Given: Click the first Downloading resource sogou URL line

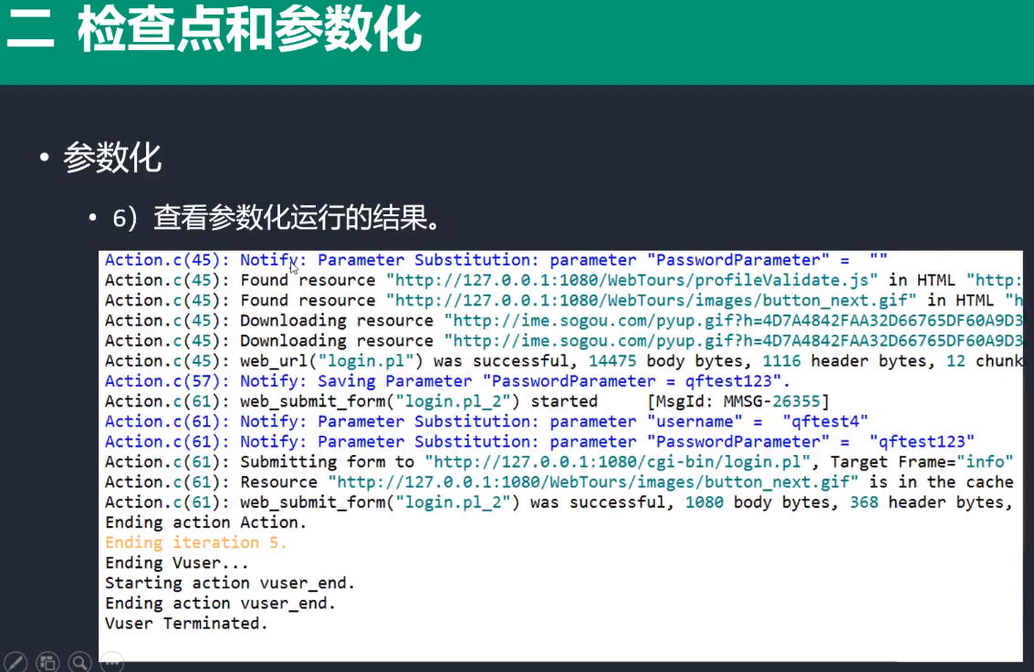Looking at the screenshot, I should pos(564,321).
